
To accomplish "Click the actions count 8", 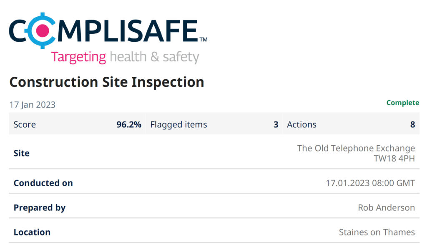I will click(412, 124).
